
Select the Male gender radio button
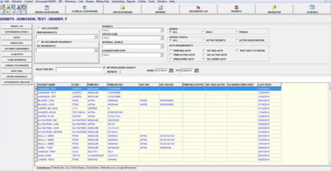tap(203, 32)
